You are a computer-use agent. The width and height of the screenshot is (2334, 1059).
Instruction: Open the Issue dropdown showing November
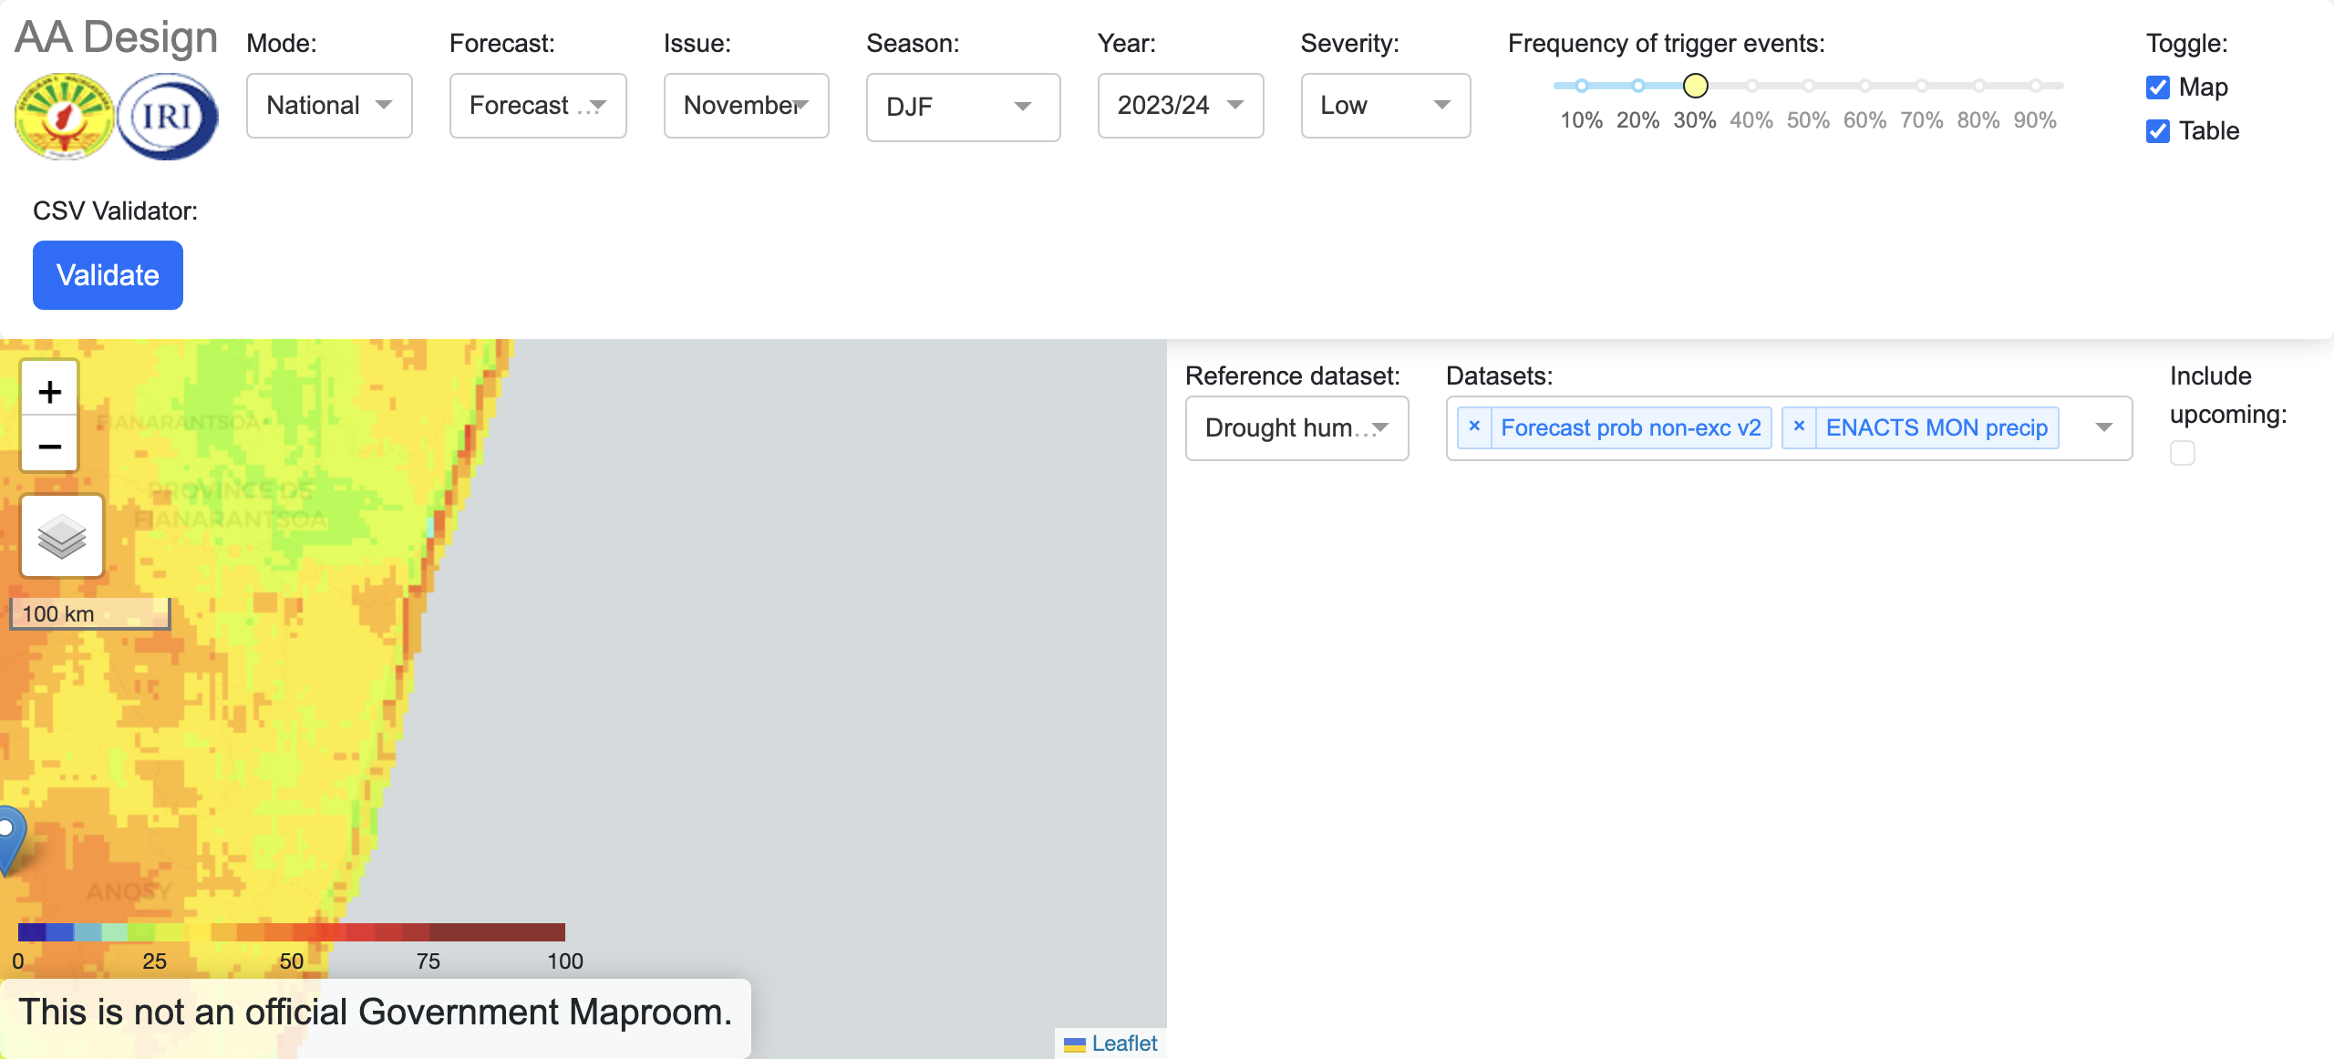[x=746, y=106]
